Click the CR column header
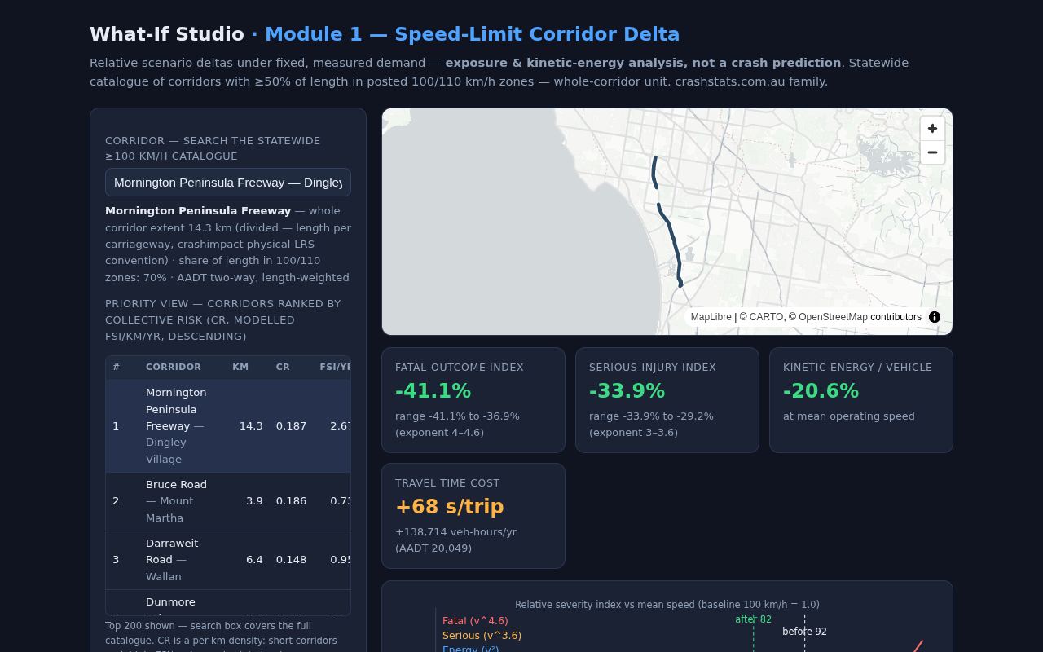This screenshot has width=1043, height=652. 283,368
